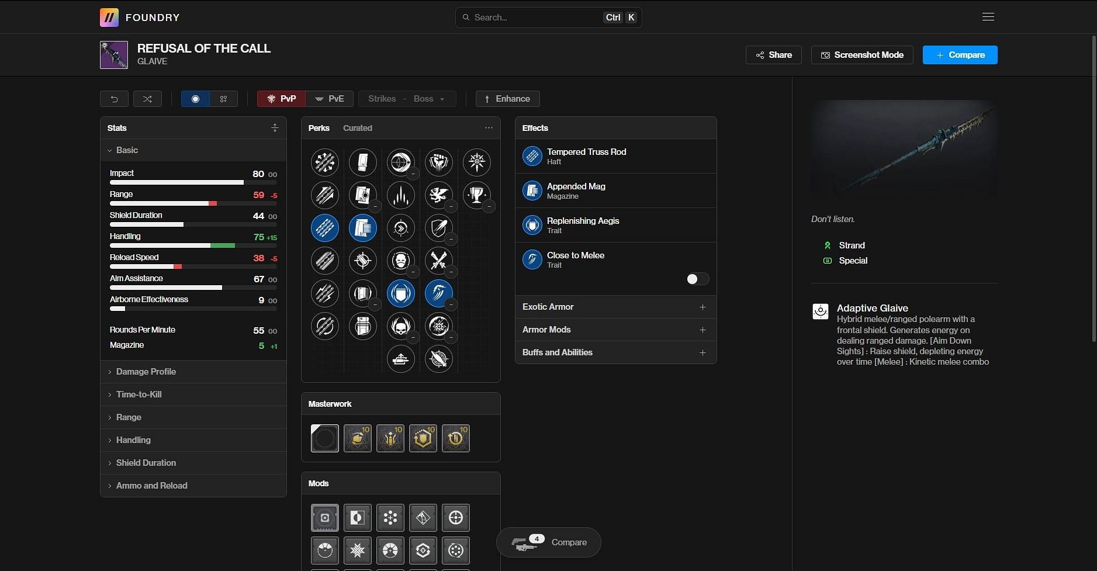Image resolution: width=1097 pixels, height=571 pixels.
Task: Switch to the Perks tab
Action: pyautogui.click(x=319, y=128)
